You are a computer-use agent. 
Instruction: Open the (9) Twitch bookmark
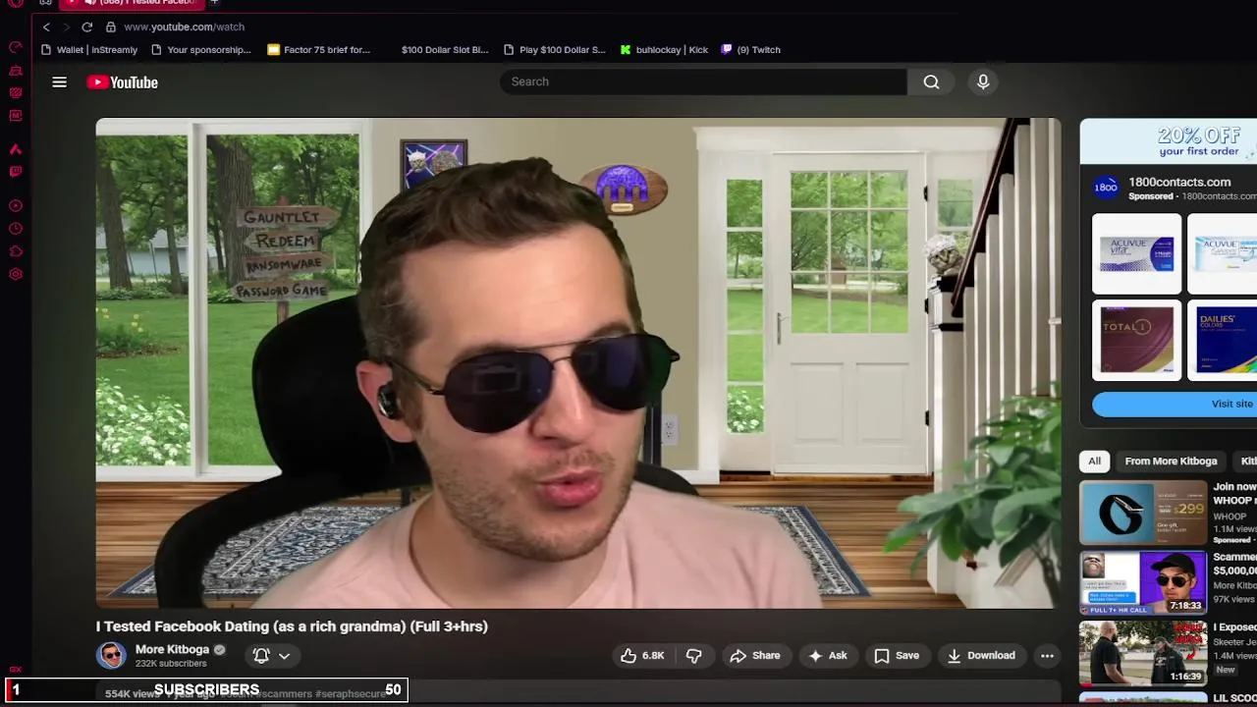[x=751, y=49]
